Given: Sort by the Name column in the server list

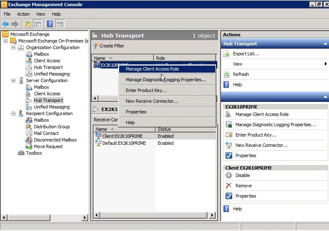Looking at the screenshot, I should point(123,58).
